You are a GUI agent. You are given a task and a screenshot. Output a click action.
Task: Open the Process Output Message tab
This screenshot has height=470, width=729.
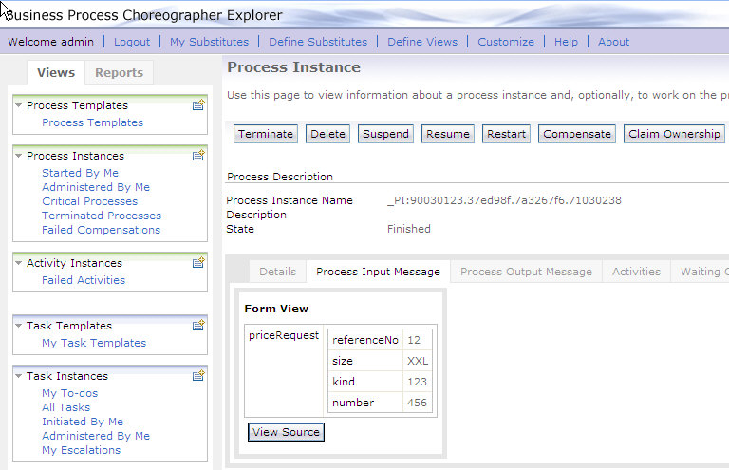[x=526, y=272]
